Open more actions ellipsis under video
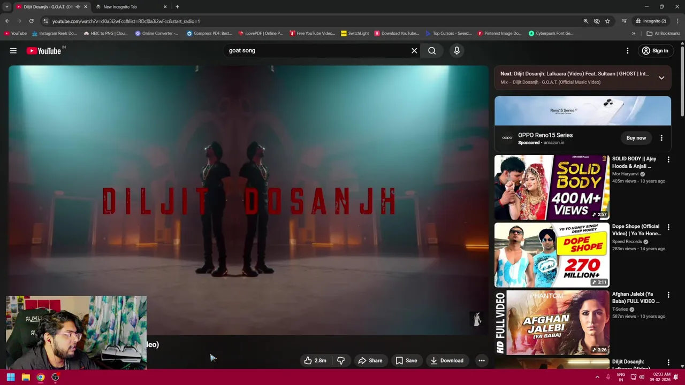 482,360
